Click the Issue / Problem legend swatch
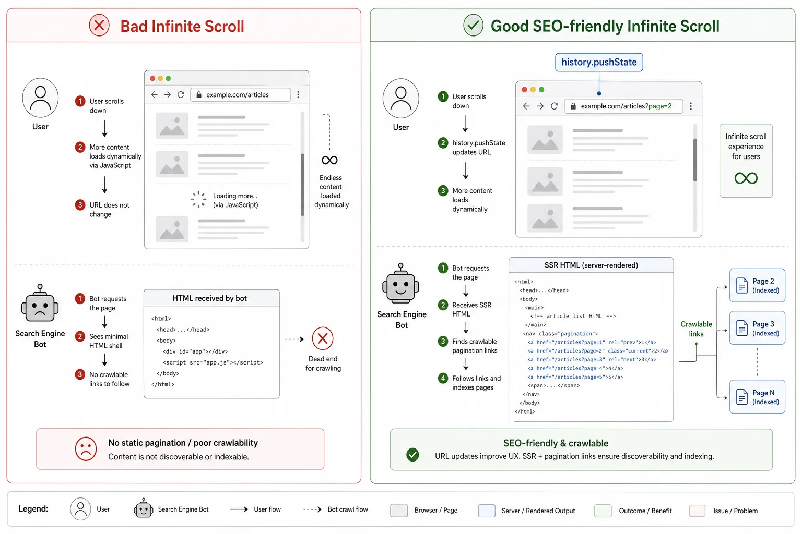The image size is (802, 534). [698, 511]
